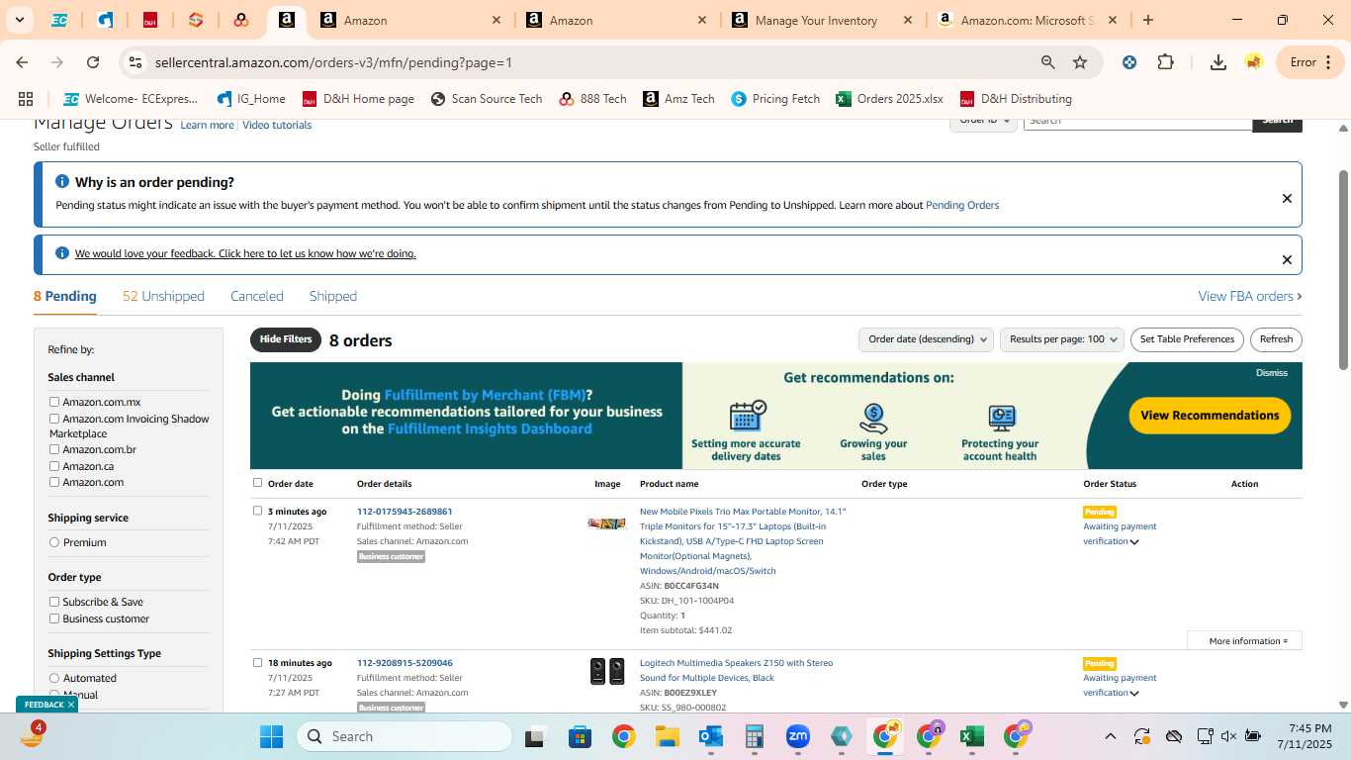
Task: Click the zoom magnifier icon in address bar
Action: (x=1047, y=62)
